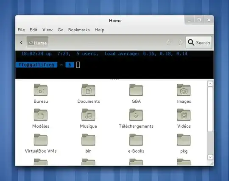Click the terminal pane divider handle
Screen dimensions: 229x181
click(114, 80)
